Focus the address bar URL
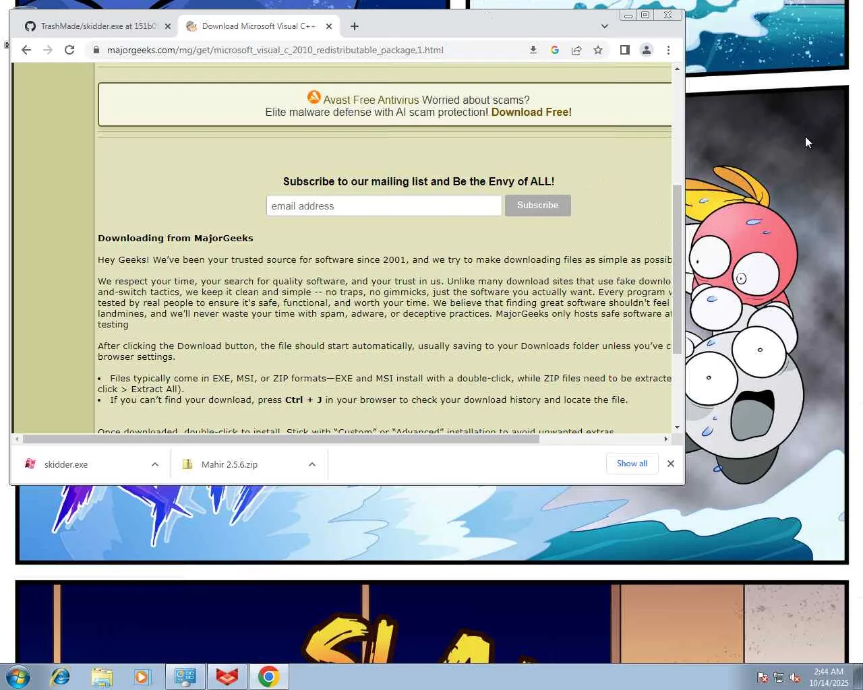 [x=275, y=50]
